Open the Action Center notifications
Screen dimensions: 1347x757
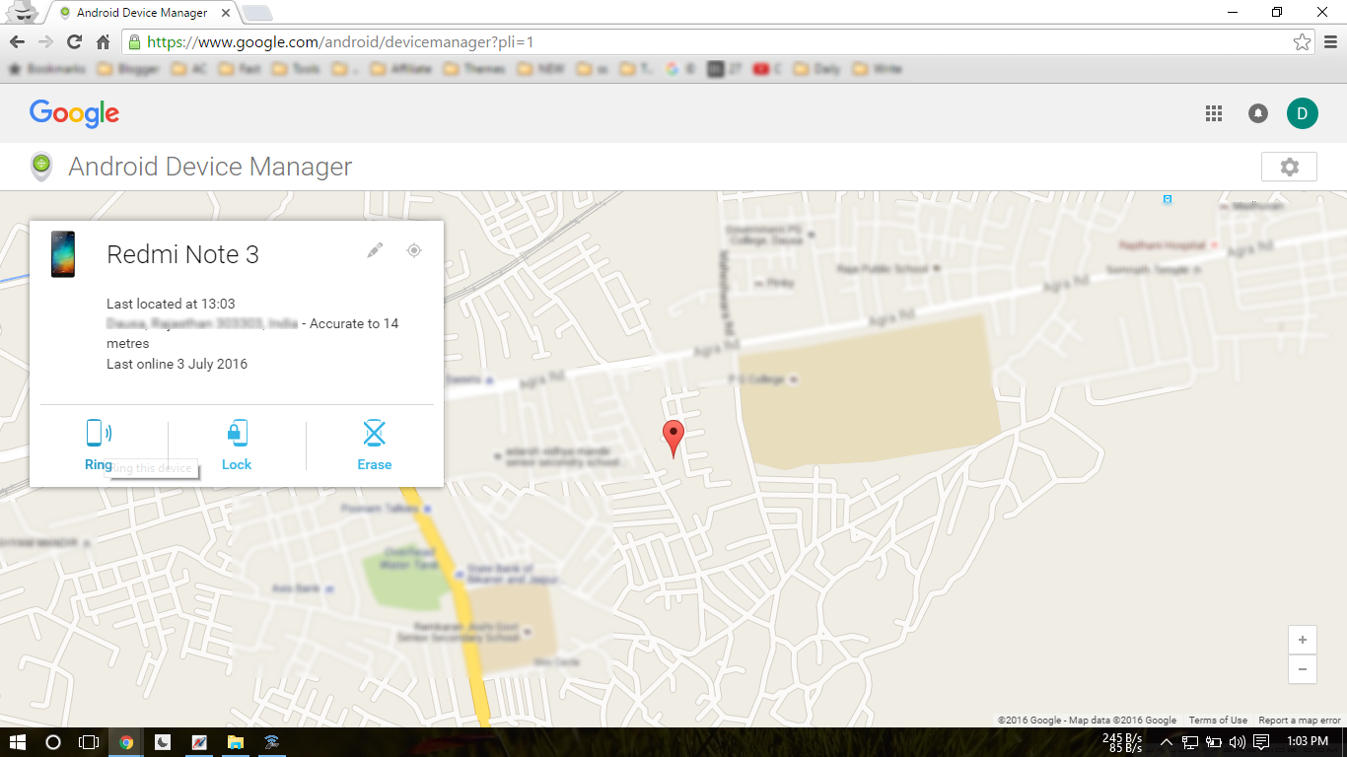pyautogui.click(x=1261, y=742)
